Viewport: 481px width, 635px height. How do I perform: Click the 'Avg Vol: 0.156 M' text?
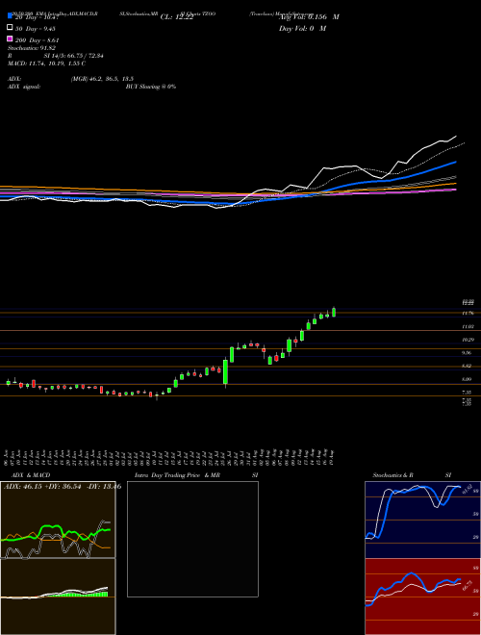(309, 17)
